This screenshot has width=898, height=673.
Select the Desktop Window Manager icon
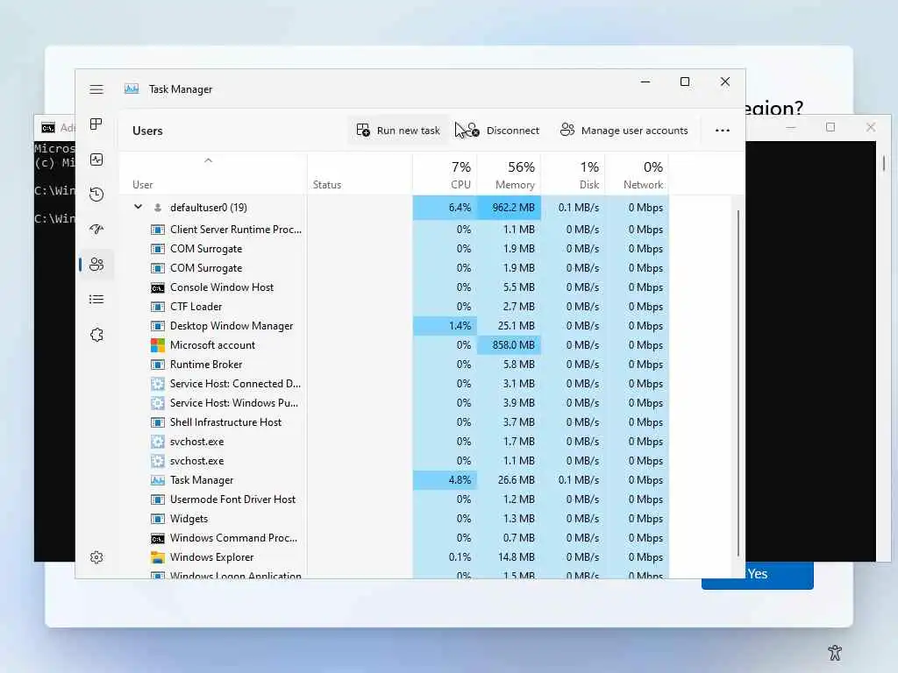[x=158, y=326]
